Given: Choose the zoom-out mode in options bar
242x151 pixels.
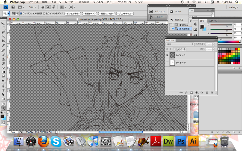Looking at the screenshot, I should pyautogui.click(x=17, y=14).
